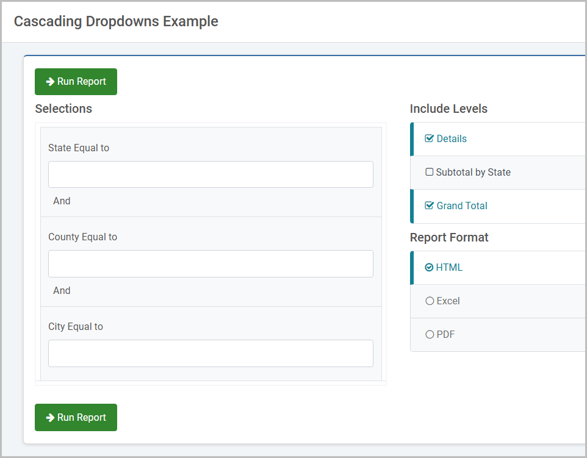This screenshot has height=458, width=587.
Task: Click the Excel format label text
Action: point(448,301)
